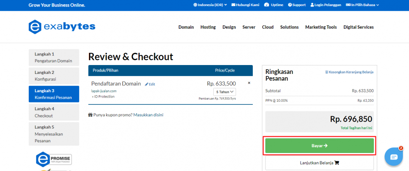The height and width of the screenshot is (171, 409).
Task: Open the Pilih Bahasa language dropdown
Action: click(362, 5)
